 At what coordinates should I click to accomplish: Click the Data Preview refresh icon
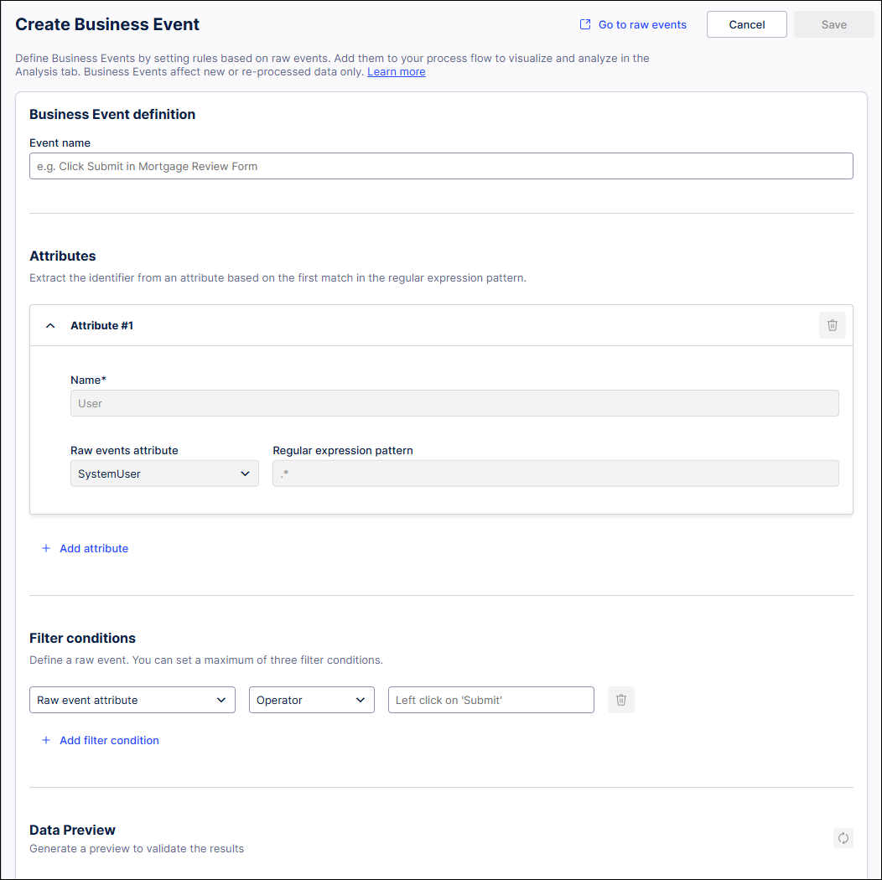click(x=843, y=838)
